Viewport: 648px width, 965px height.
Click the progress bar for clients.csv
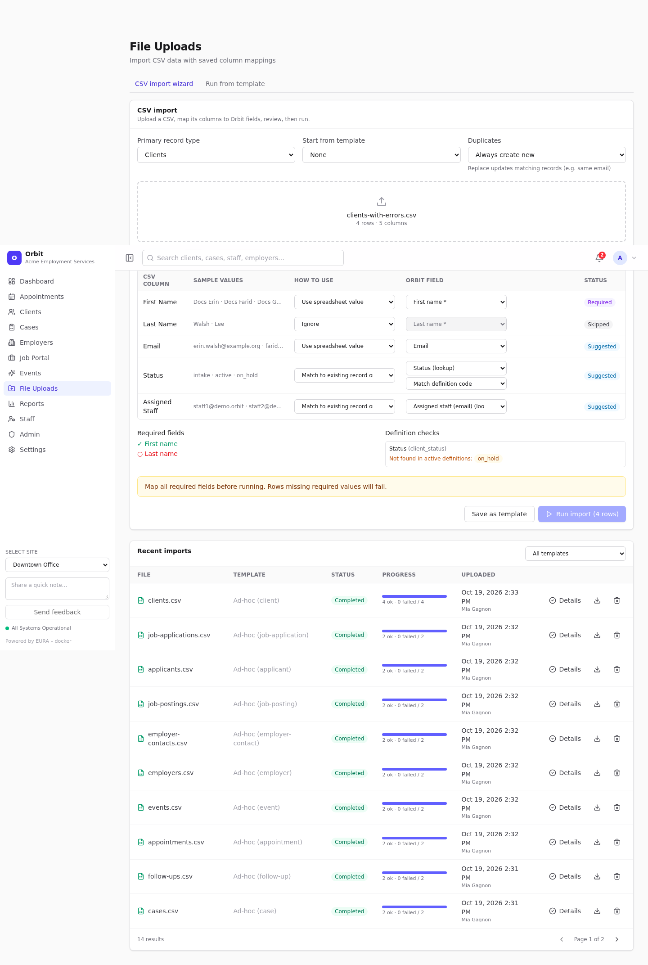coord(414,596)
